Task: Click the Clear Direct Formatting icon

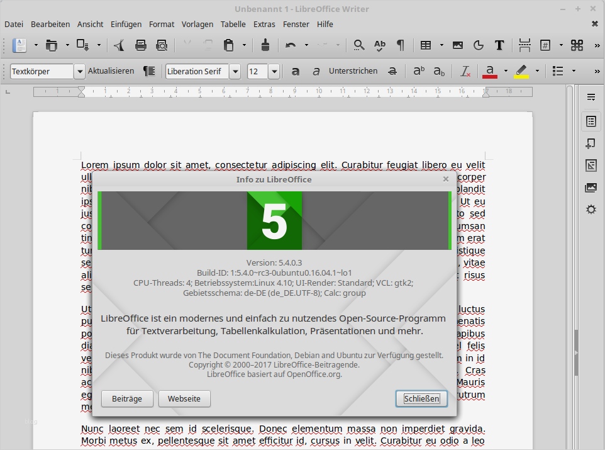Action: 465,71
